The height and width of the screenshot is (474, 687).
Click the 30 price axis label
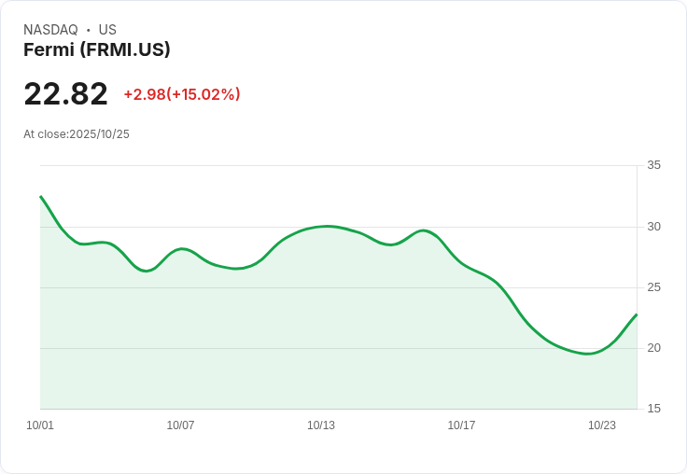pyautogui.click(x=653, y=227)
